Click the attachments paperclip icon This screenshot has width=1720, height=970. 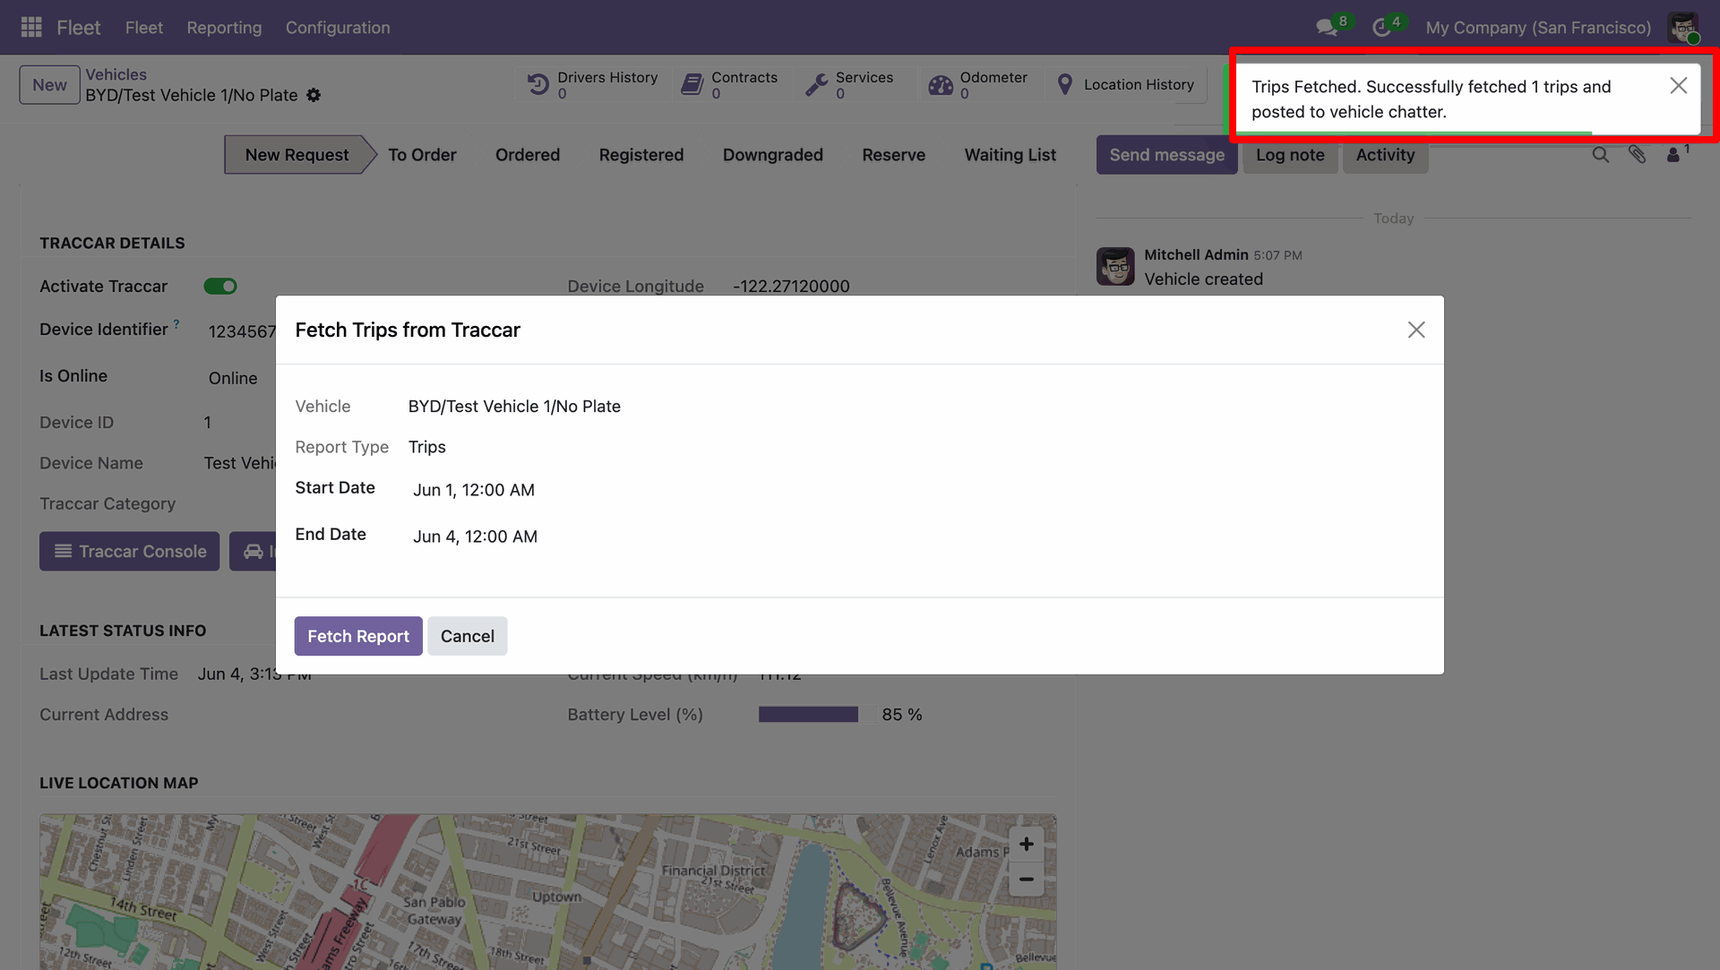click(x=1637, y=155)
